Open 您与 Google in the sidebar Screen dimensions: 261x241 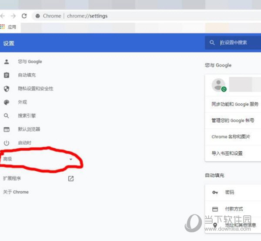tap(30, 61)
